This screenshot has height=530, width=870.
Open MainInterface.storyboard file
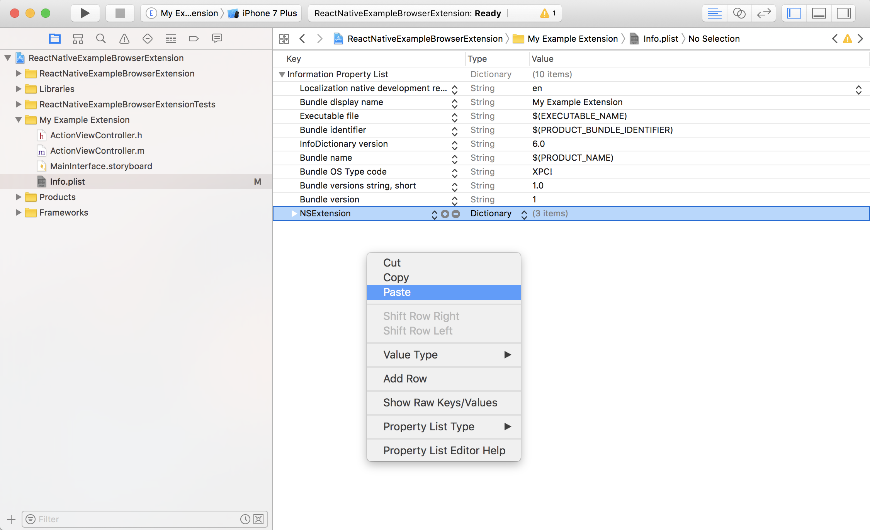[x=101, y=166]
